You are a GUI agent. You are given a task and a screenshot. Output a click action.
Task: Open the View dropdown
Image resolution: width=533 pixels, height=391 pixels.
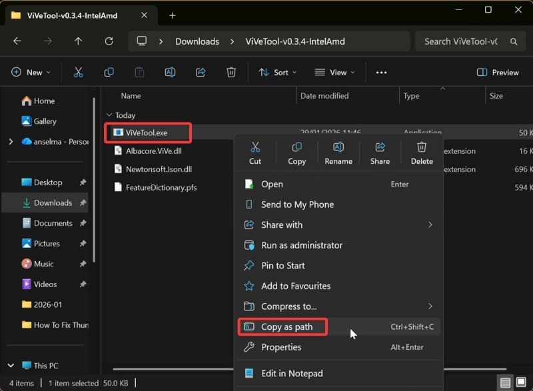click(x=334, y=72)
